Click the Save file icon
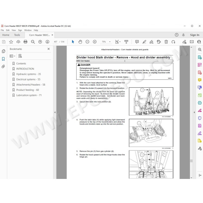The width and height of the screenshot is (203, 203). pos(4,42)
